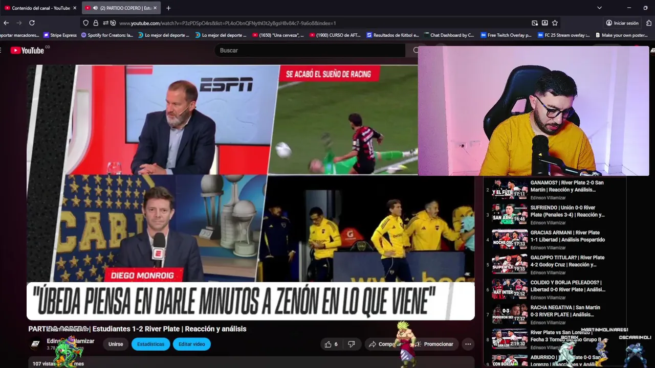Like the video with thumbs up
Viewport: 655px width, 368px height.
coord(331,344)
